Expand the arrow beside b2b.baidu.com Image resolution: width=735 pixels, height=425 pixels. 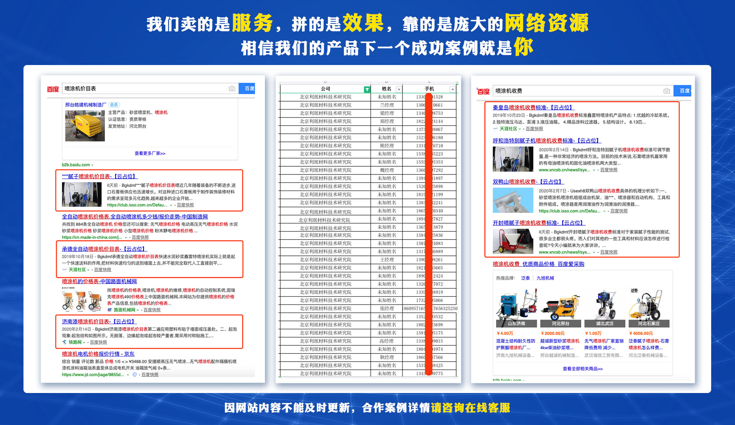click(92, 165)
